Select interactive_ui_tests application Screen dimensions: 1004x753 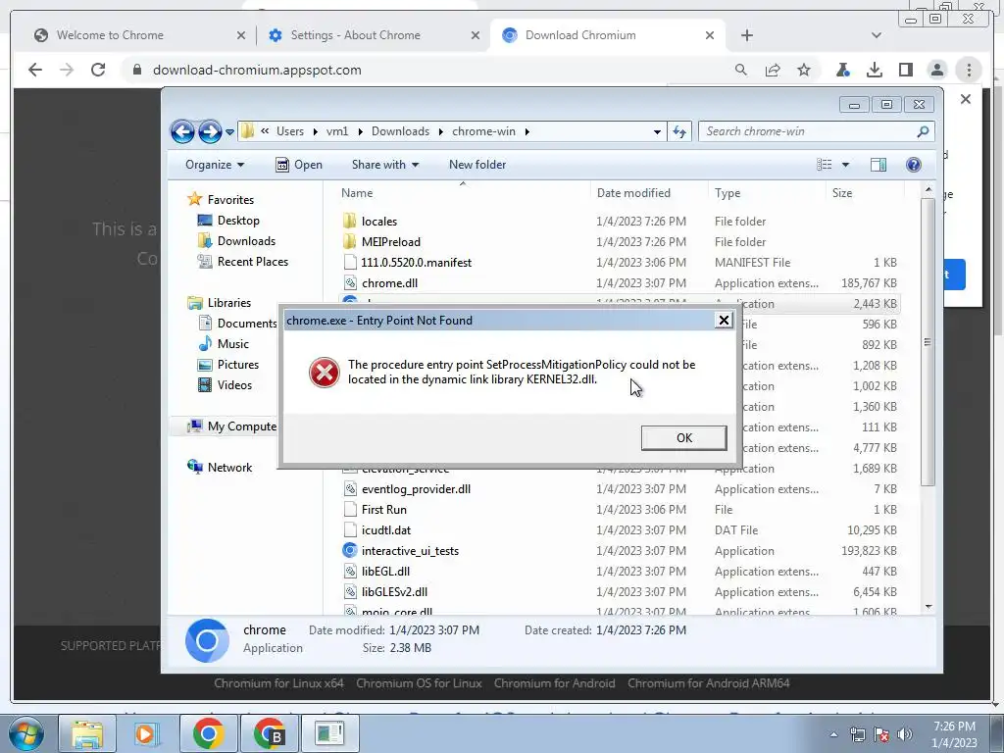(x=410, y=551)
